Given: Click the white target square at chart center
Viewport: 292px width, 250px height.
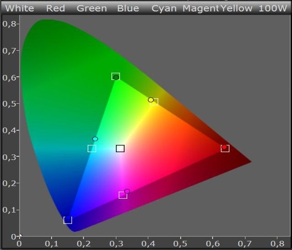Looking at the screenshot, I should [x=120, y=149].
